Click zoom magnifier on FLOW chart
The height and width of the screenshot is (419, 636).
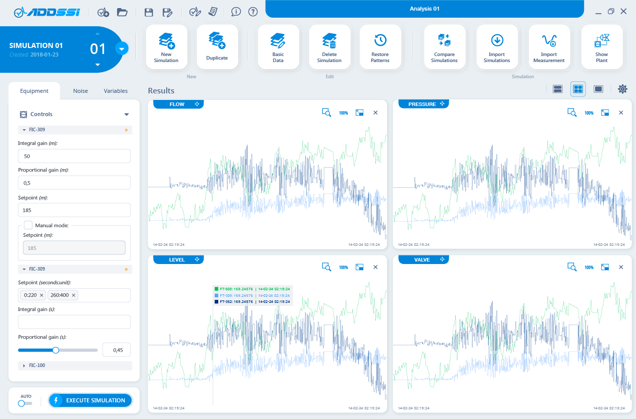tap(326, 113)
